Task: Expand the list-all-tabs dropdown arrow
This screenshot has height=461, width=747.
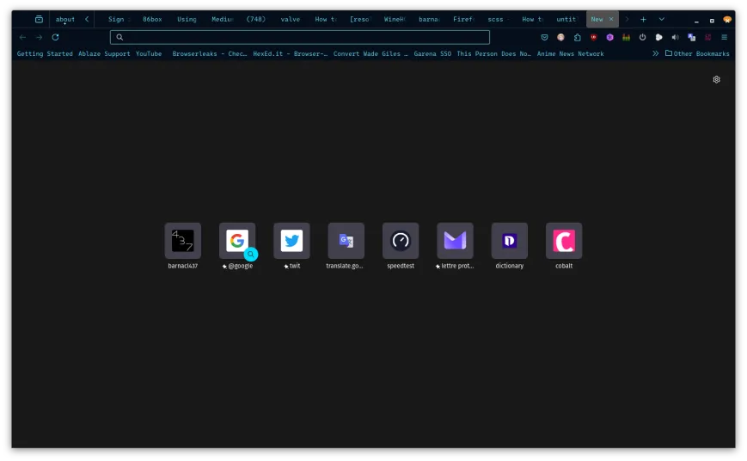Action: point(662,20)
